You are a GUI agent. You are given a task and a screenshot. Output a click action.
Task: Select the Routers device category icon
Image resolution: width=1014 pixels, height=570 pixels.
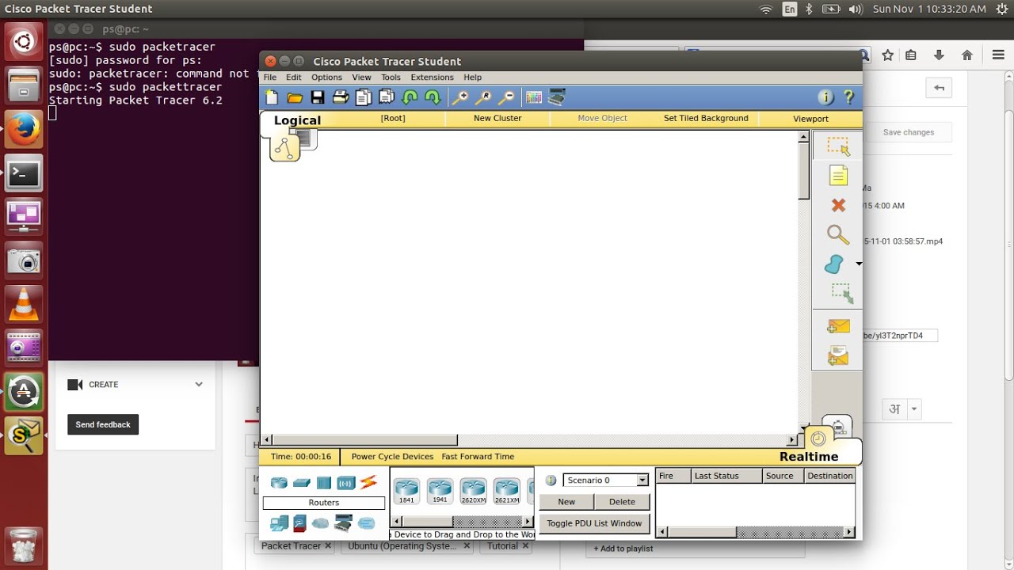point(279,482)
